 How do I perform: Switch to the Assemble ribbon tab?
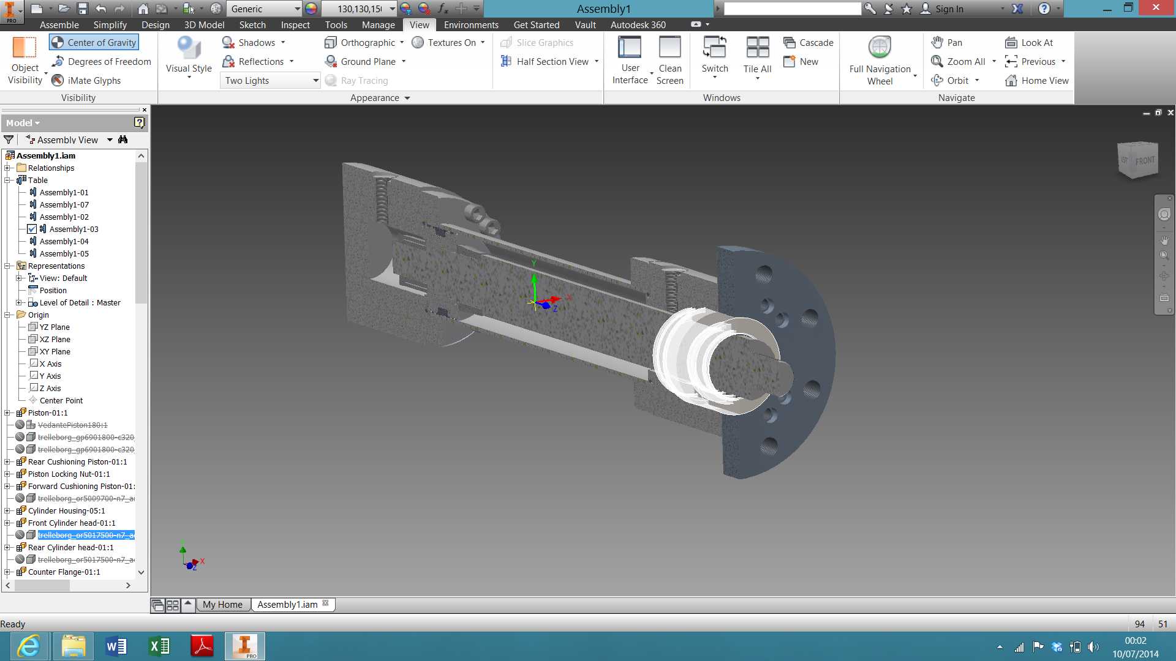point(59,24)
